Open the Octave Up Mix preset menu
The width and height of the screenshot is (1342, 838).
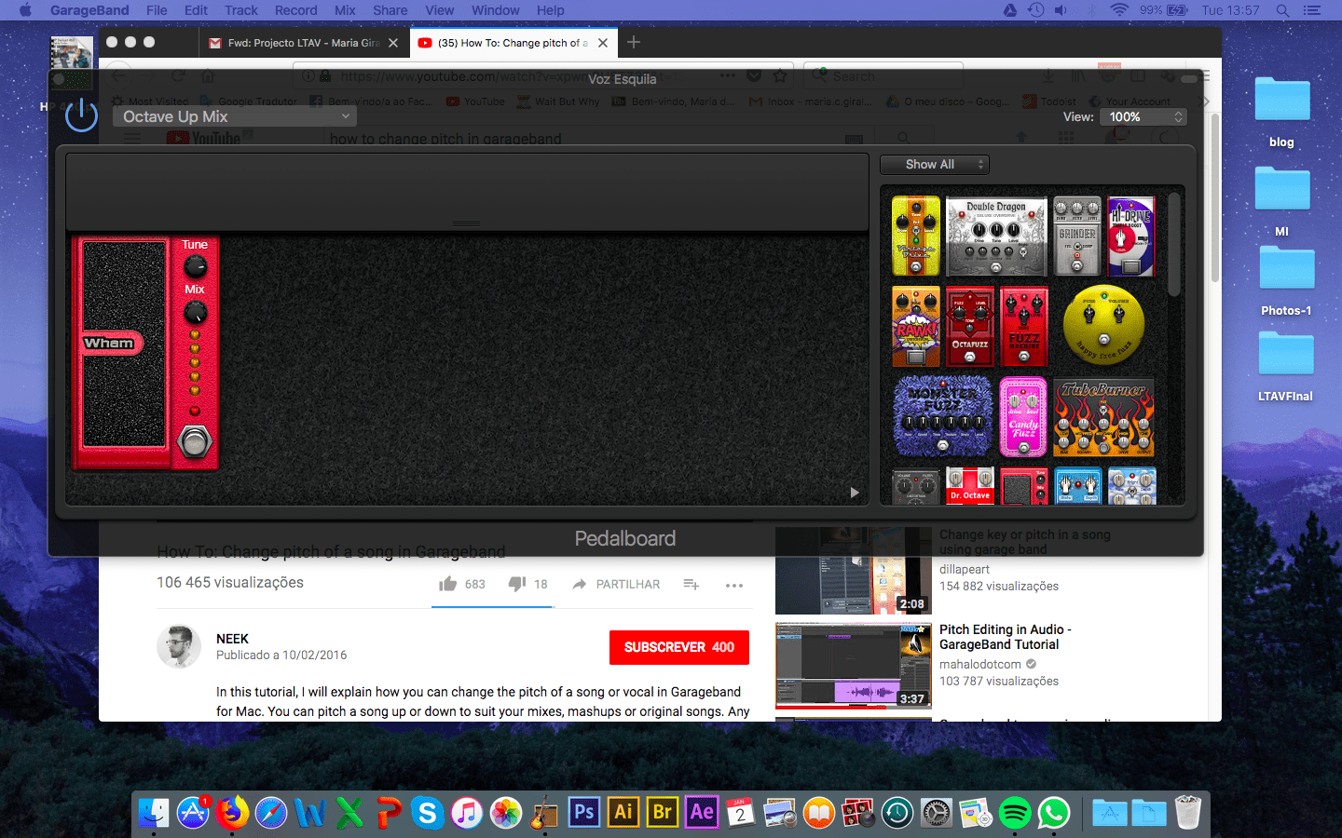[235, 116]
